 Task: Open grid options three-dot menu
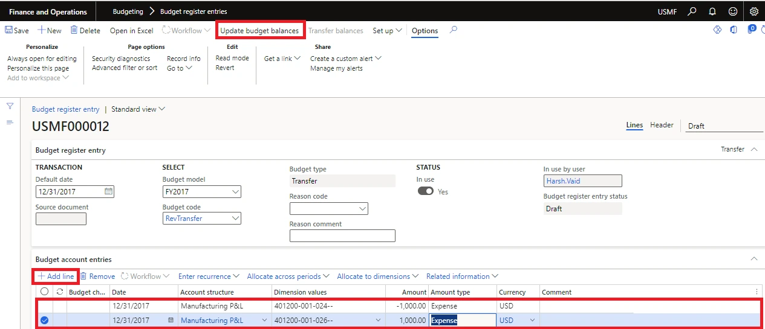757,292
